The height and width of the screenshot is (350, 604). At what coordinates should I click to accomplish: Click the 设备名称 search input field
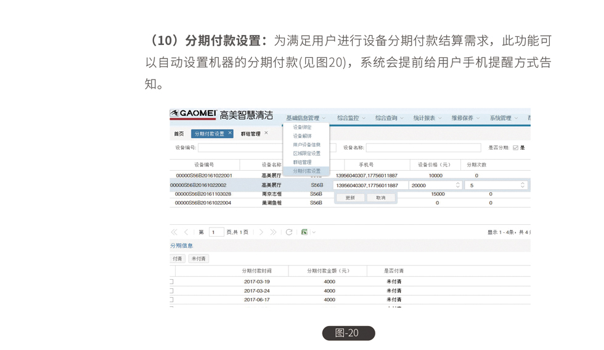click(x=423, y=148)
